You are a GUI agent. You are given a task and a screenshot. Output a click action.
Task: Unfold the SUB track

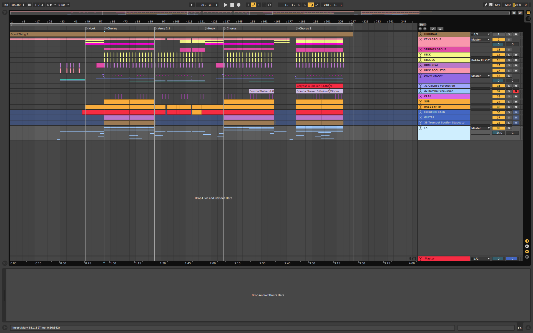[x=420, y=102]
